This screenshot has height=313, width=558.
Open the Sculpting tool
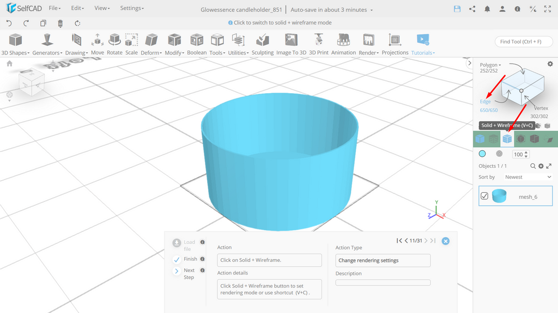coord(263,45)
